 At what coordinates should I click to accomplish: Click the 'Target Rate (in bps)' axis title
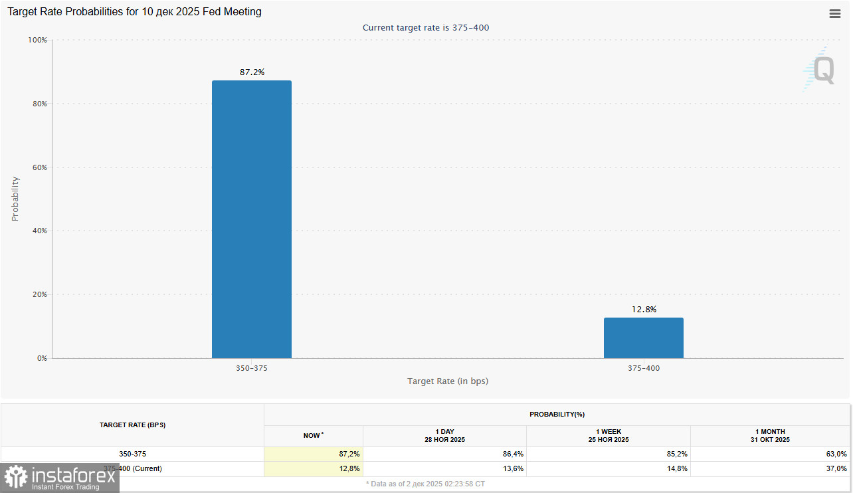coord(448,381)
